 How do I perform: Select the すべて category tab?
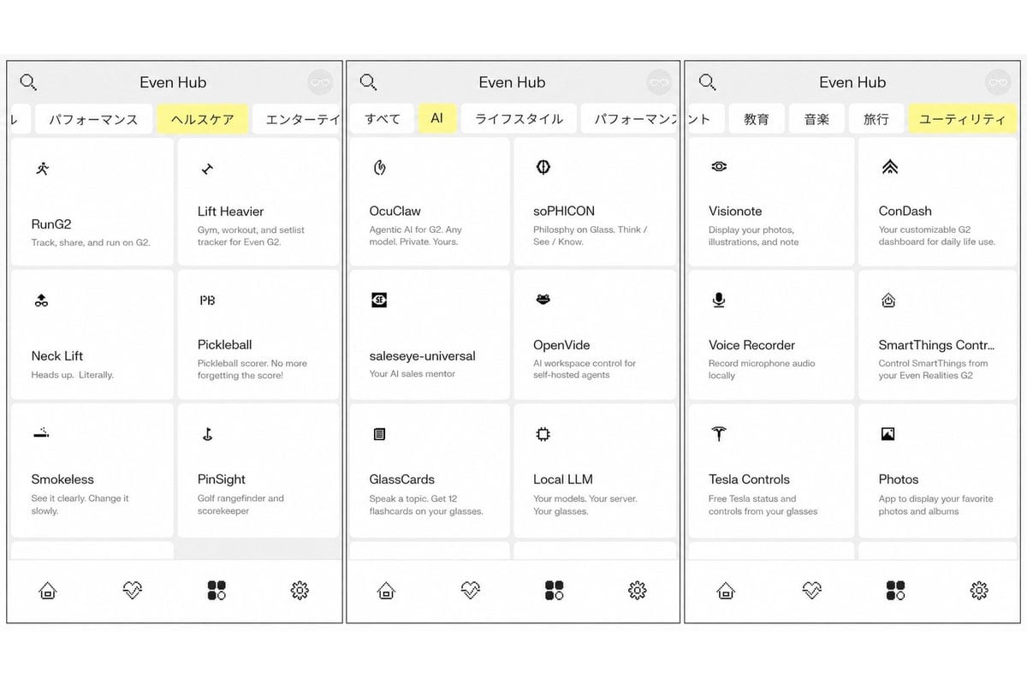tap(382, 119)
